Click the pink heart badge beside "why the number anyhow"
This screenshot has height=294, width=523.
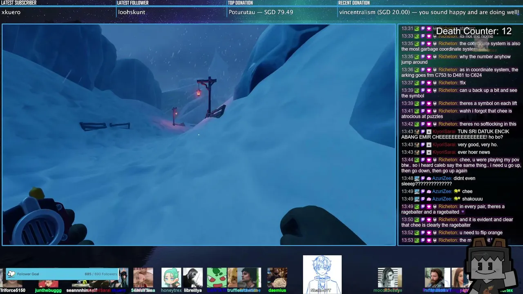(x=429, y=57)
